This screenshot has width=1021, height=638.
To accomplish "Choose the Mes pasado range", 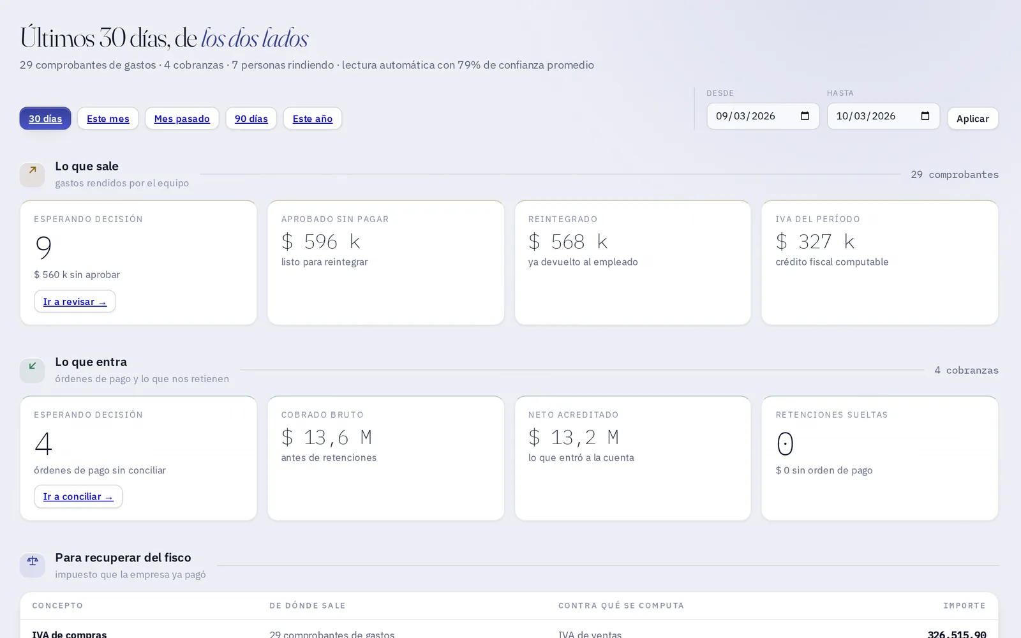I will click(182, 119).
